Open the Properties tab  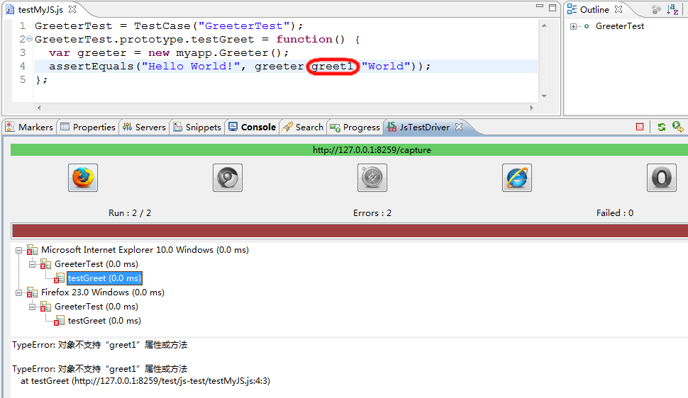[88, 127]
